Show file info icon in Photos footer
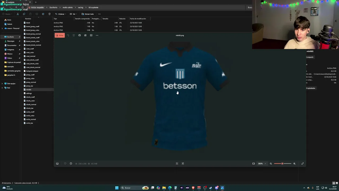The image size is (339, 191). (71, 163)
